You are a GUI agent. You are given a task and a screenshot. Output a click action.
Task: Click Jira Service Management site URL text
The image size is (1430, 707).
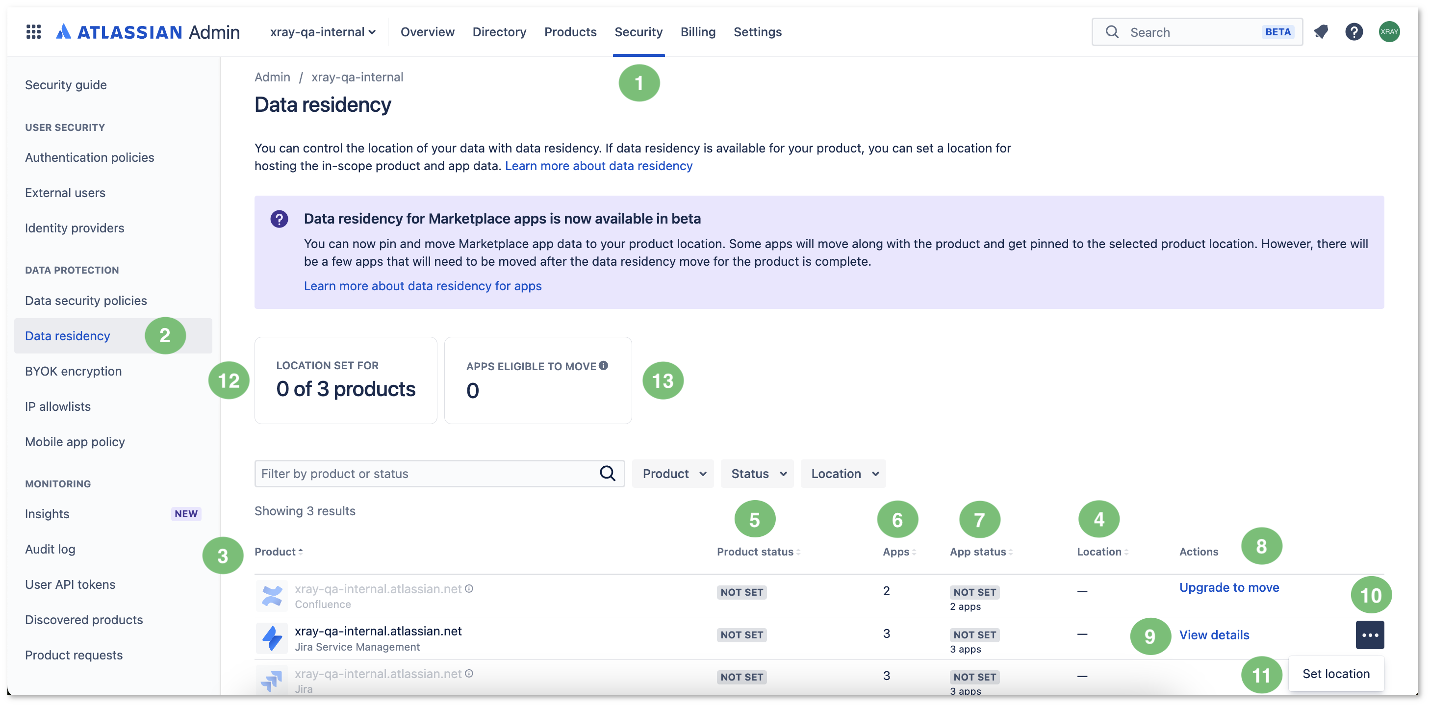378,631
